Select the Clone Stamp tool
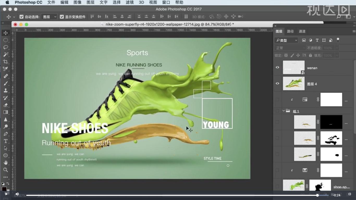 (5, 91)
